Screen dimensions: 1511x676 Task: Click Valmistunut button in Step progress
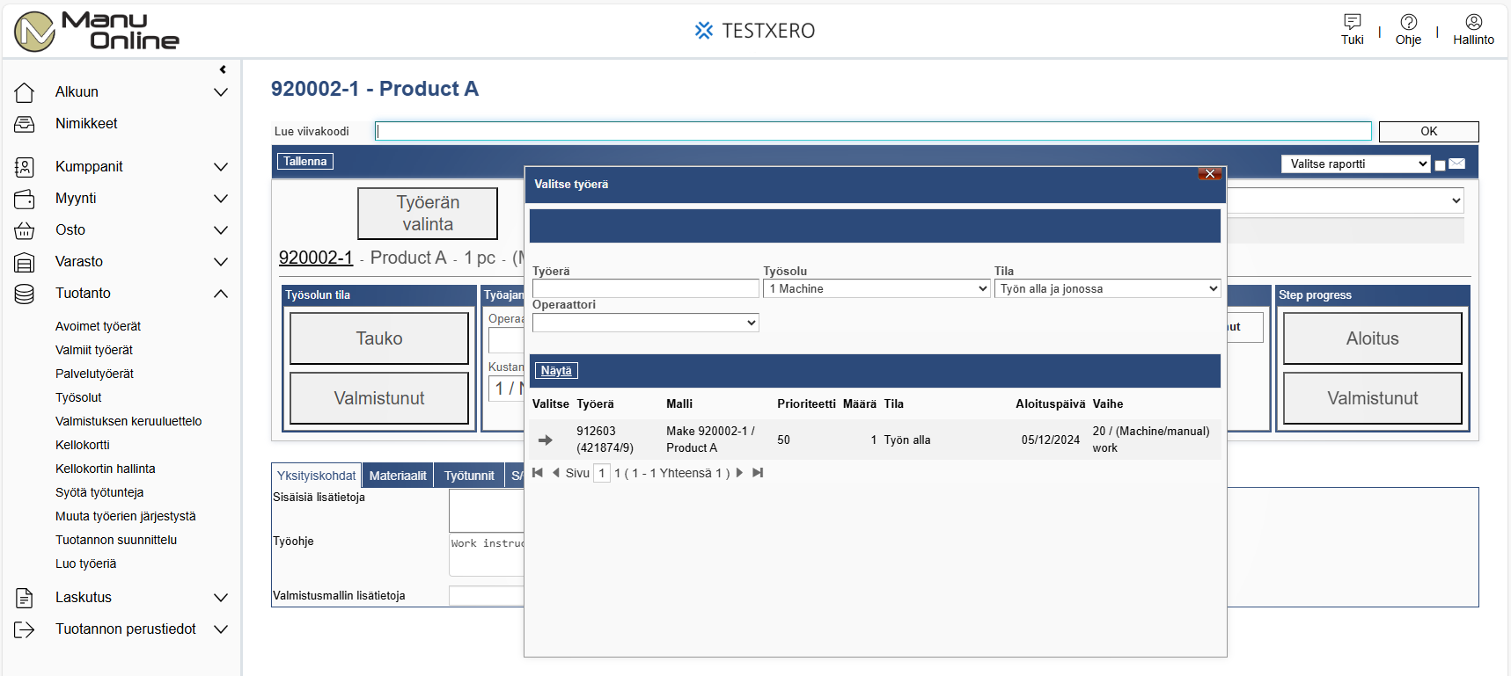tap(1373, 398)
